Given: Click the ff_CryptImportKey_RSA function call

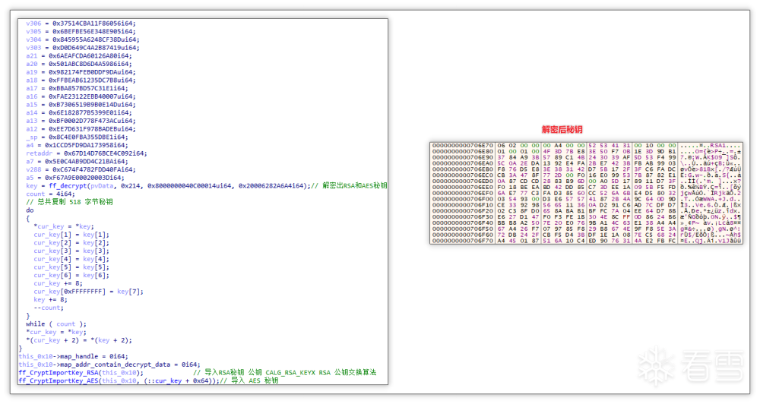Looking at the screenshot, I should [x=81, y=373].
